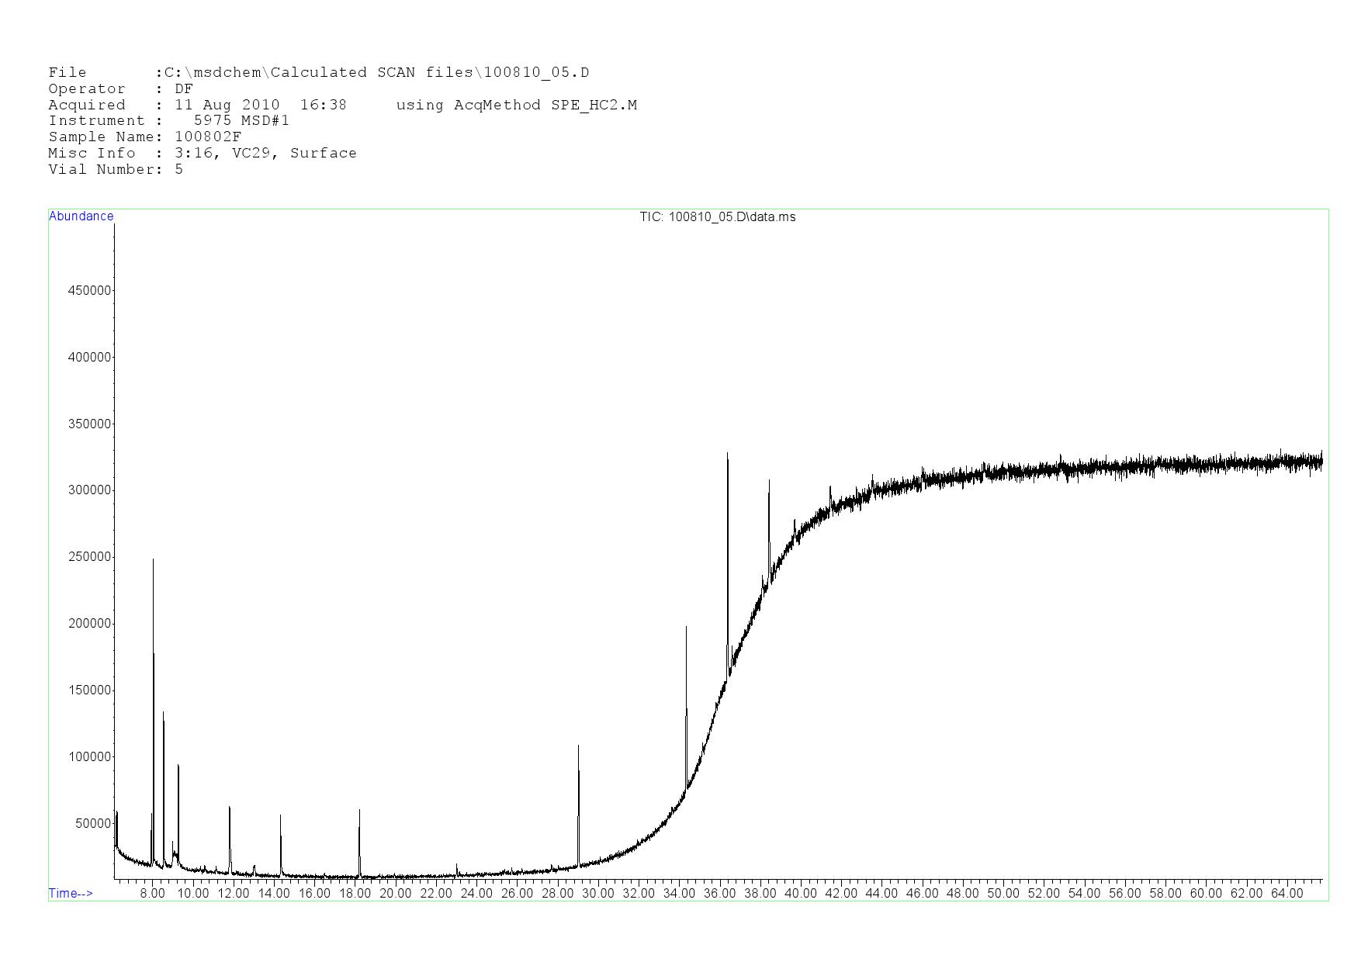Click the blue Time--> axis label
The image size is (1361, 962).
(71, 893)
